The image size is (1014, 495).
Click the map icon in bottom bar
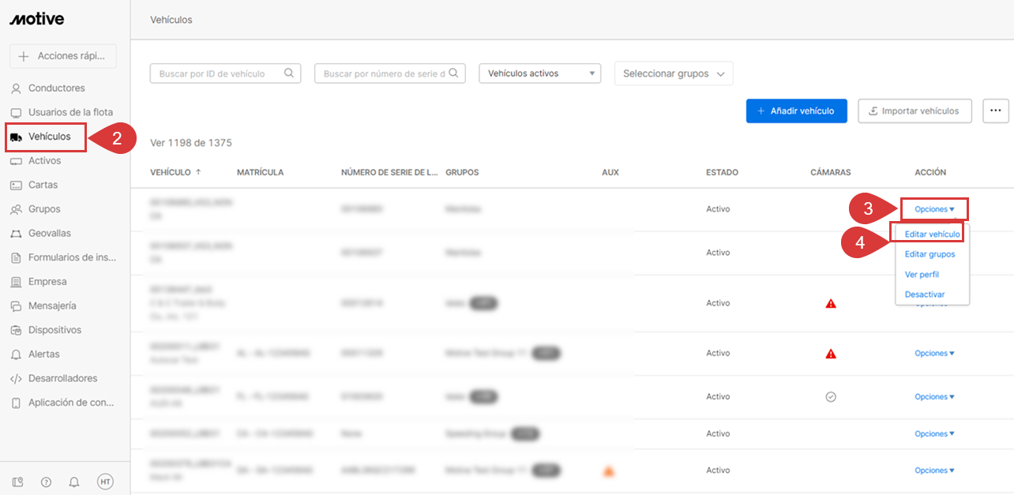tap(18, 482)
